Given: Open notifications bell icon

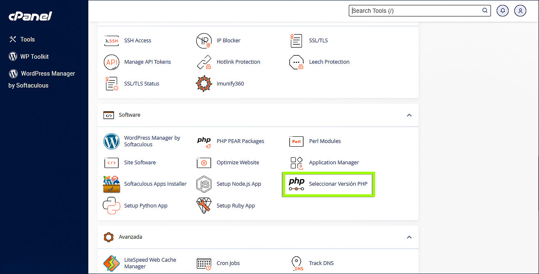Looking at the screenshot, I should (x=502, y=11).
